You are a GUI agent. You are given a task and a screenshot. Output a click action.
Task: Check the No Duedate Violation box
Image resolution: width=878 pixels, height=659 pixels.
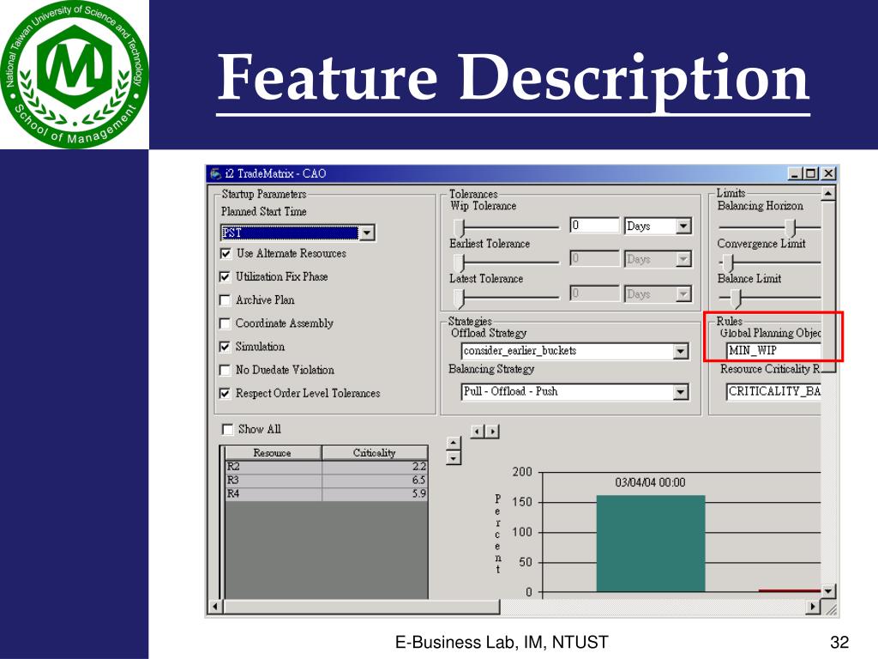(226, 371)
